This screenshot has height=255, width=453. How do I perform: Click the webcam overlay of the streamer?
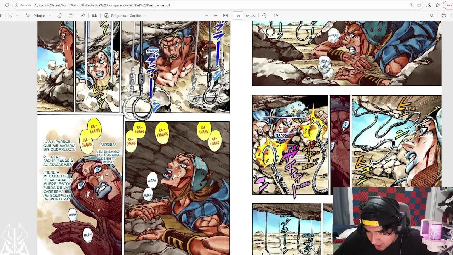(x=393, y=221)
